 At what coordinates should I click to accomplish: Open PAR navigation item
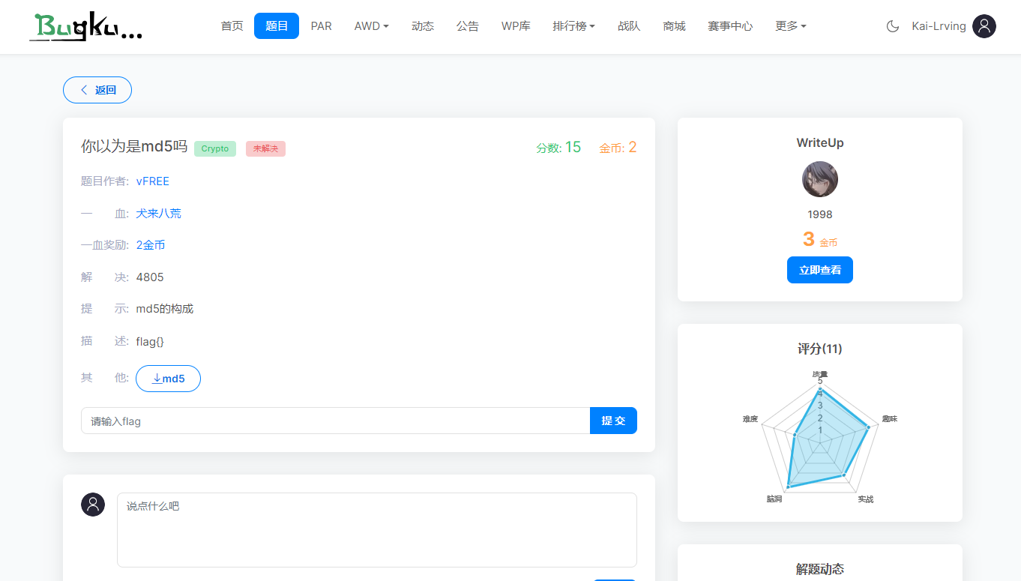322,26
